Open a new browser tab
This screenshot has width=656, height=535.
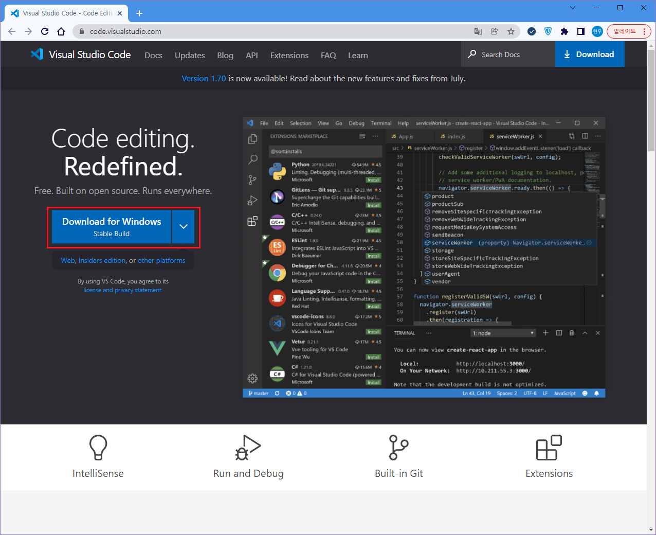pyautogui.click(x=139, y=13)
